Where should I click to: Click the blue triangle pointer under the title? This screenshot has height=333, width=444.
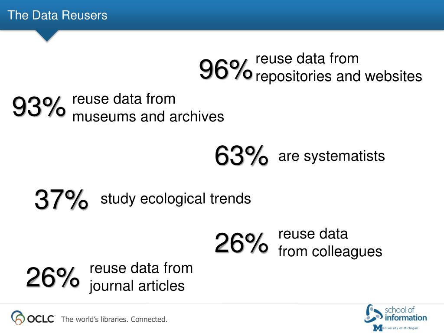tap(47, 36)
